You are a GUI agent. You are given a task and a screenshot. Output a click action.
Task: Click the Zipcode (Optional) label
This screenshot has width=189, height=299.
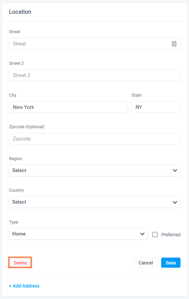pyautogui.click(x=27, y=127)
